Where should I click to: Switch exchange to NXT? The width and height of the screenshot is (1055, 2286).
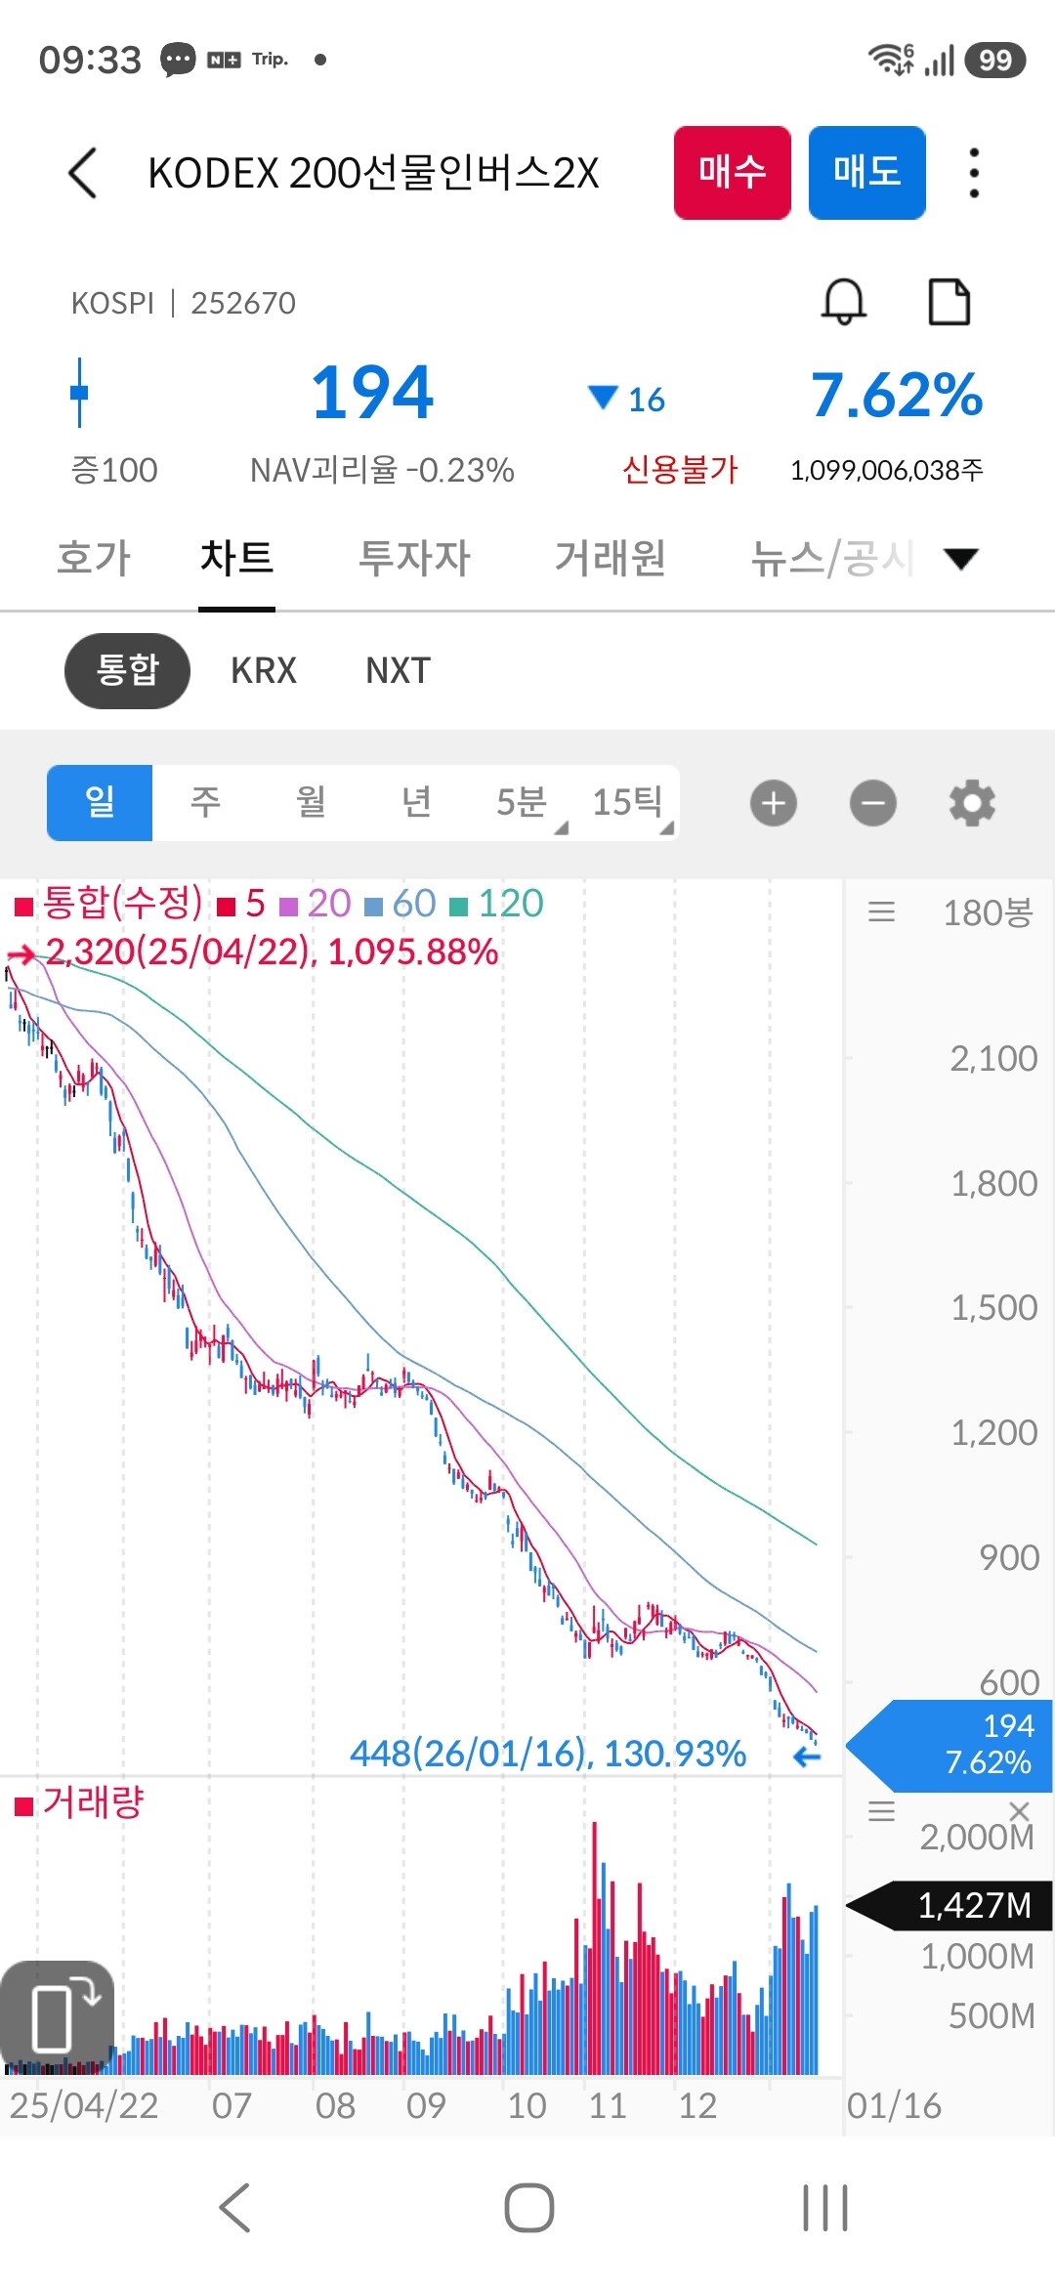[398, 671]
